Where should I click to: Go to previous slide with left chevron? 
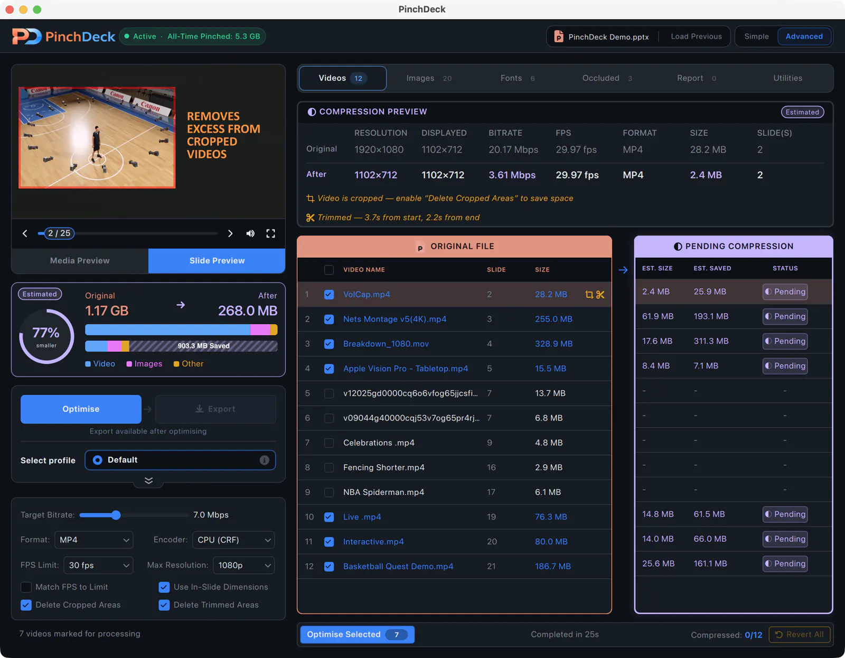(25, 233)
